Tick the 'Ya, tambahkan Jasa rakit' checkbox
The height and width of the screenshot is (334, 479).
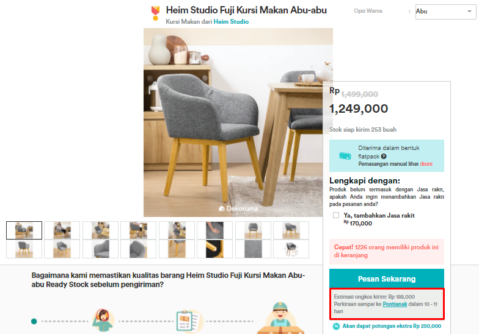tap(336, 215)
